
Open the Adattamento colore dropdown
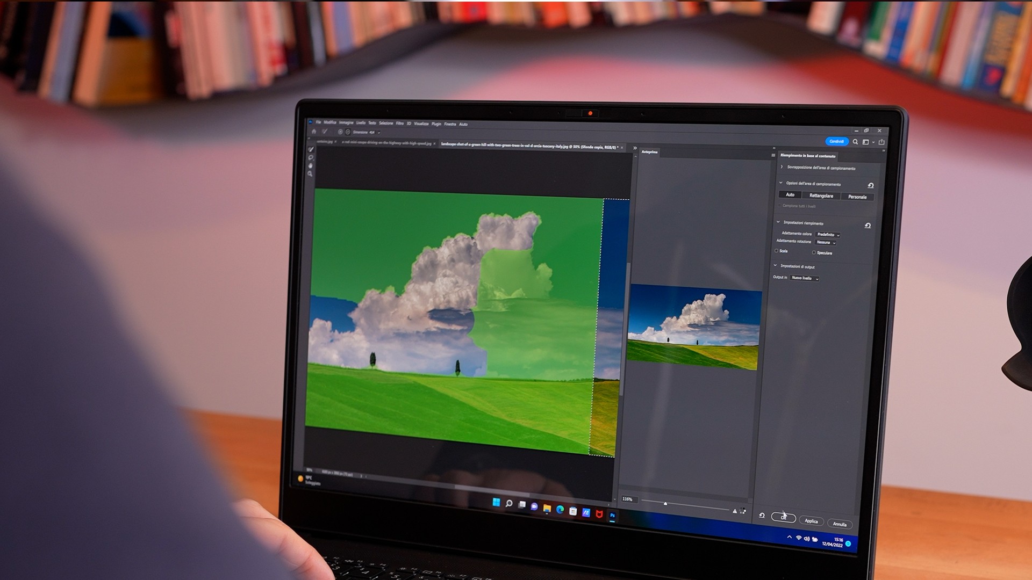[x=828, y=235]
